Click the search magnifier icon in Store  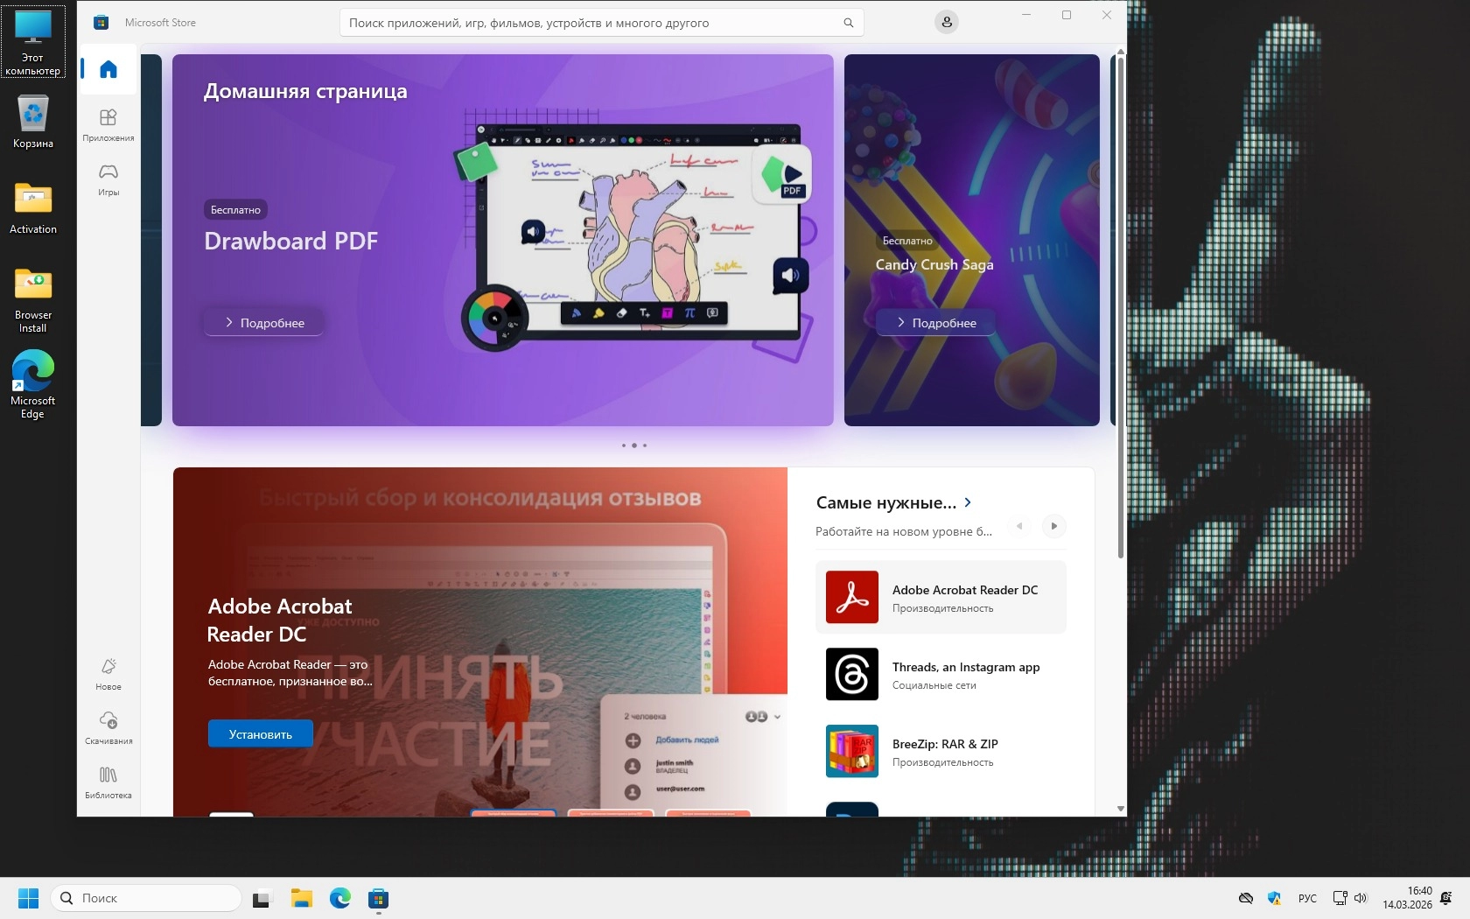848,23
